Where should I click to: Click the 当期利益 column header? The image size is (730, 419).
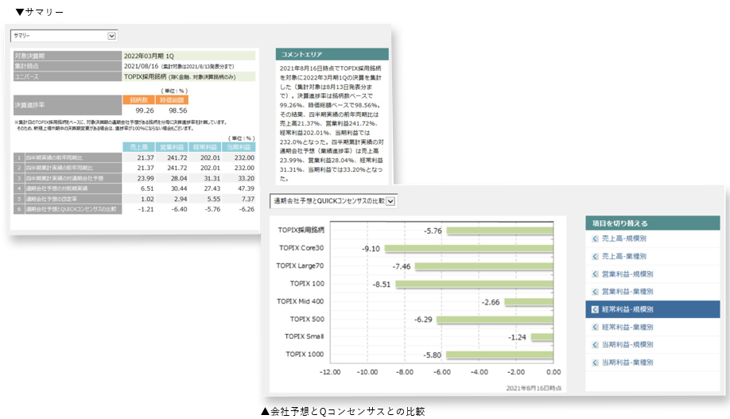(239, 147)
